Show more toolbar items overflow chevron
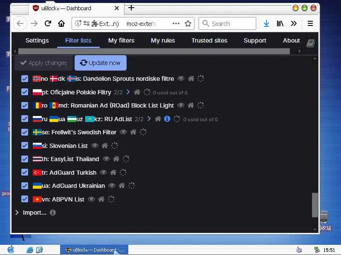This screenshot has height=255, width=341. point(294,23)
